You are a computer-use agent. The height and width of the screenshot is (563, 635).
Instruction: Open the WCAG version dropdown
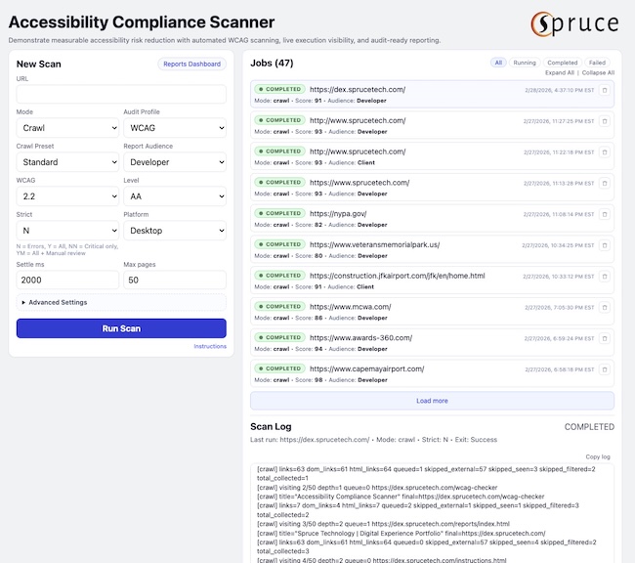pos(67,196)
